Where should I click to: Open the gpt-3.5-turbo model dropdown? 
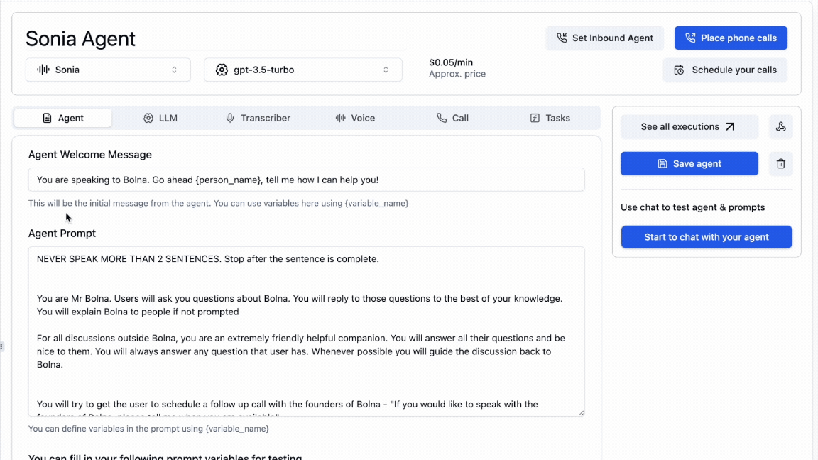point(303,70)
